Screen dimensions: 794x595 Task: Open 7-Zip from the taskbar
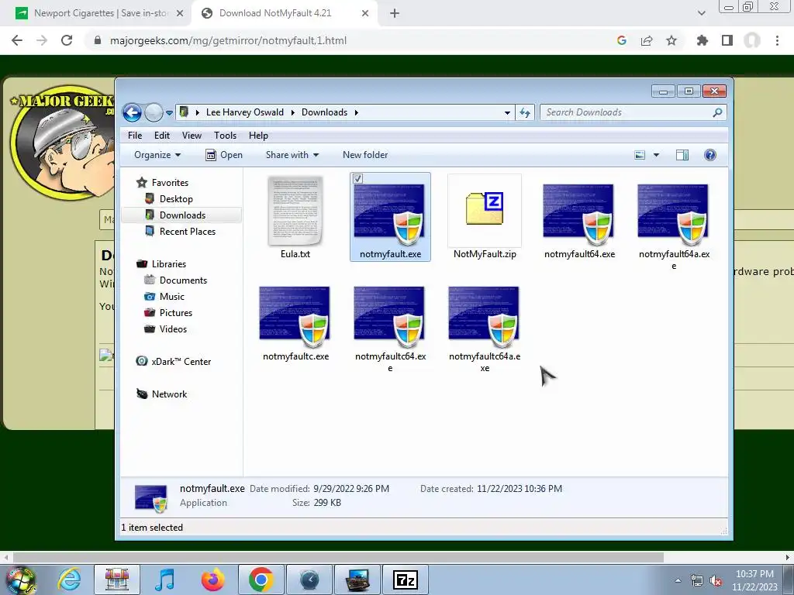click(405, 580)
